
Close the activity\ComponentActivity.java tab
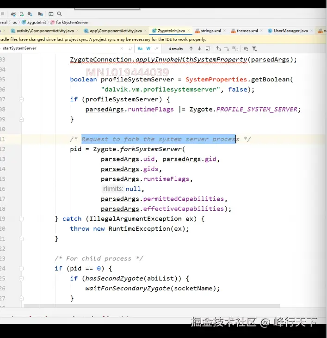78,31
